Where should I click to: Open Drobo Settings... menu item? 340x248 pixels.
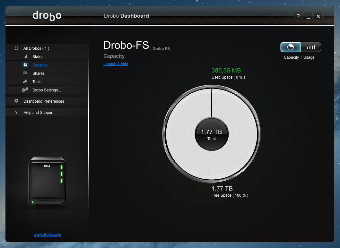[x=47, y=90]
